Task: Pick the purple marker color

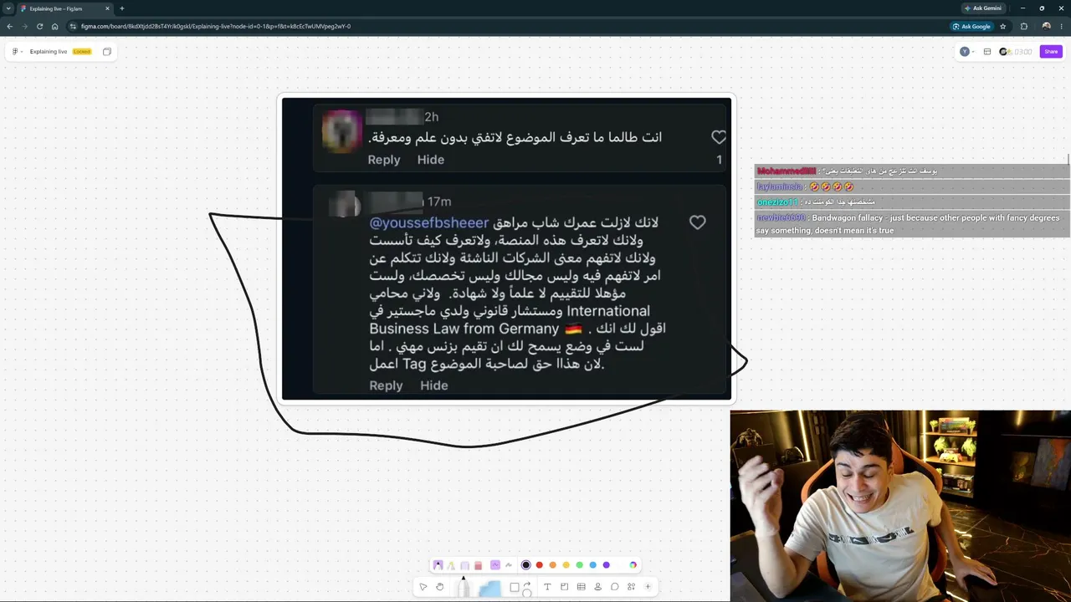Action: [607, 565]
